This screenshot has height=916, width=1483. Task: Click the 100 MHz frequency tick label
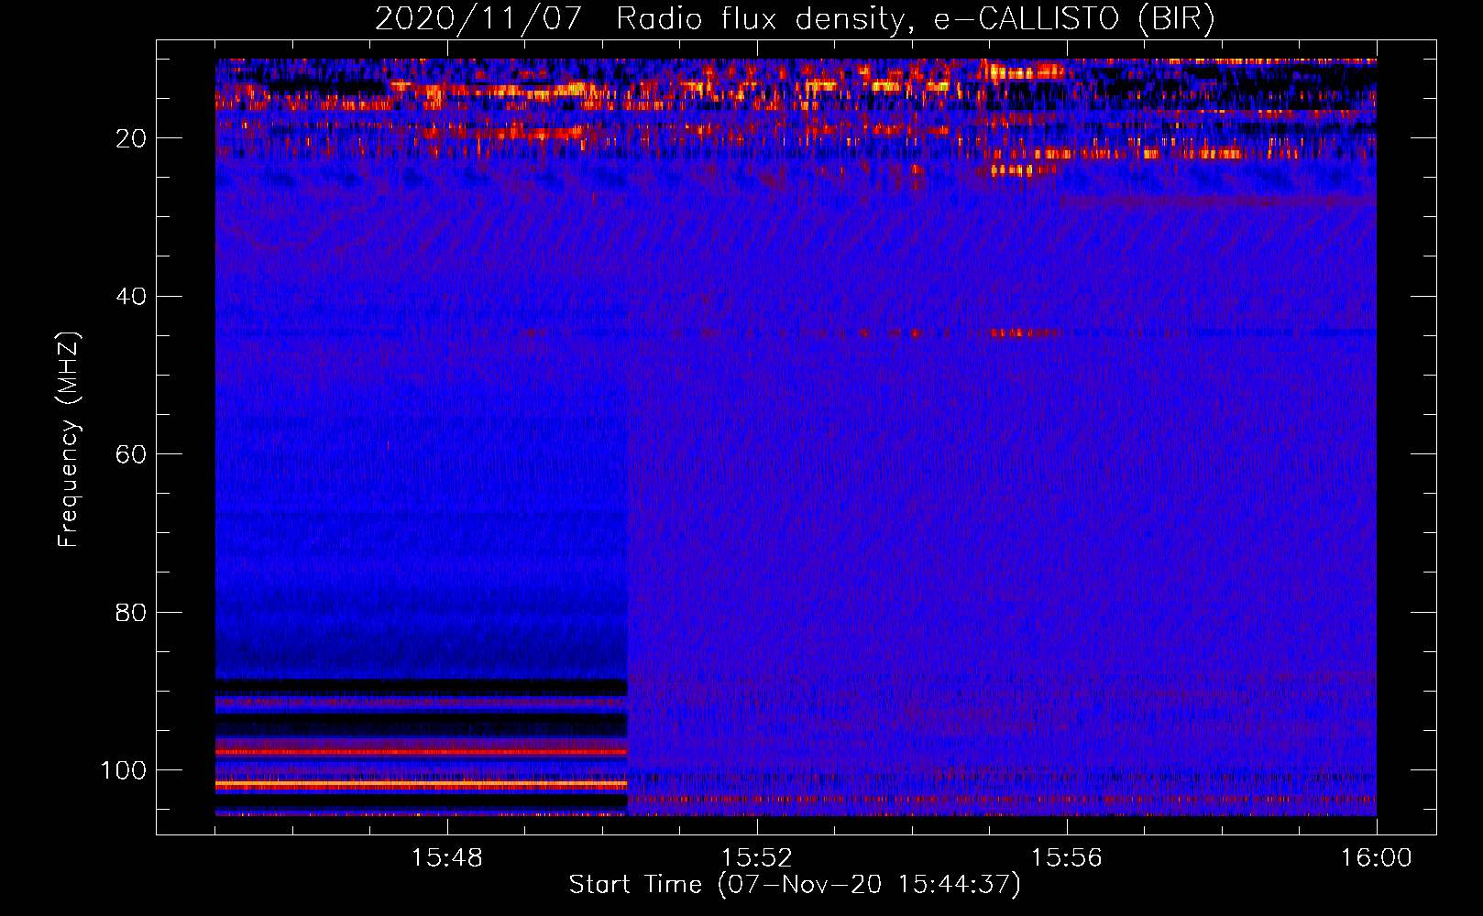(124, 770)
